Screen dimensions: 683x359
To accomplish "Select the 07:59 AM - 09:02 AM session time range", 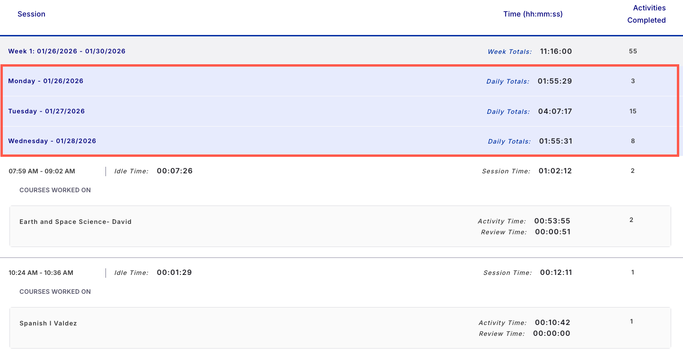I will point(42,171).
